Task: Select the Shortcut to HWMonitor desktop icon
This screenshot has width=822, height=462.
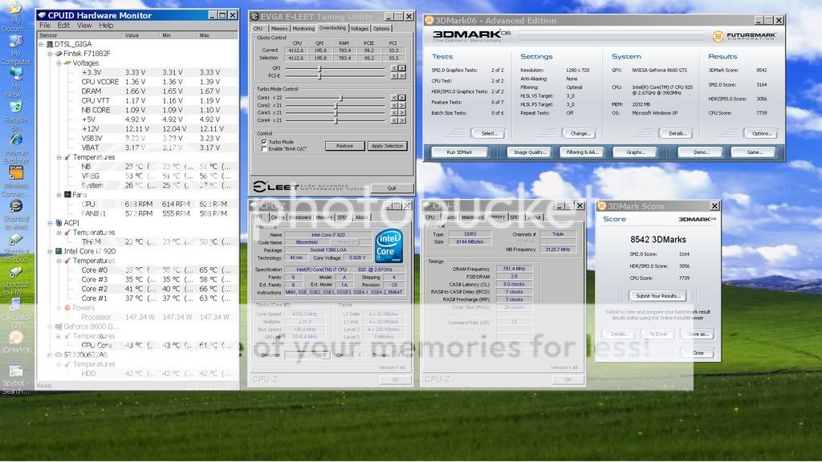Action: click(x=16, y=273)
